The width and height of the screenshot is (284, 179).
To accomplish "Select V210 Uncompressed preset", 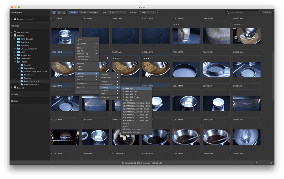I will [x=136, y=129].
